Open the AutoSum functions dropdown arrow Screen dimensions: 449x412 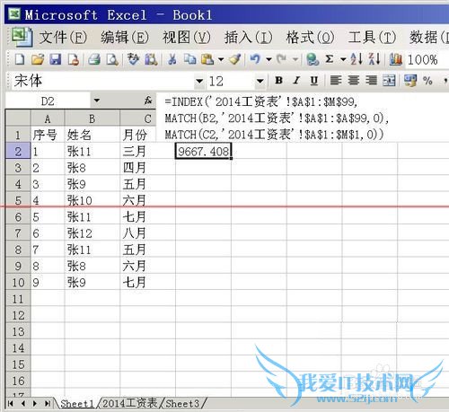click(x=343, y=59)
